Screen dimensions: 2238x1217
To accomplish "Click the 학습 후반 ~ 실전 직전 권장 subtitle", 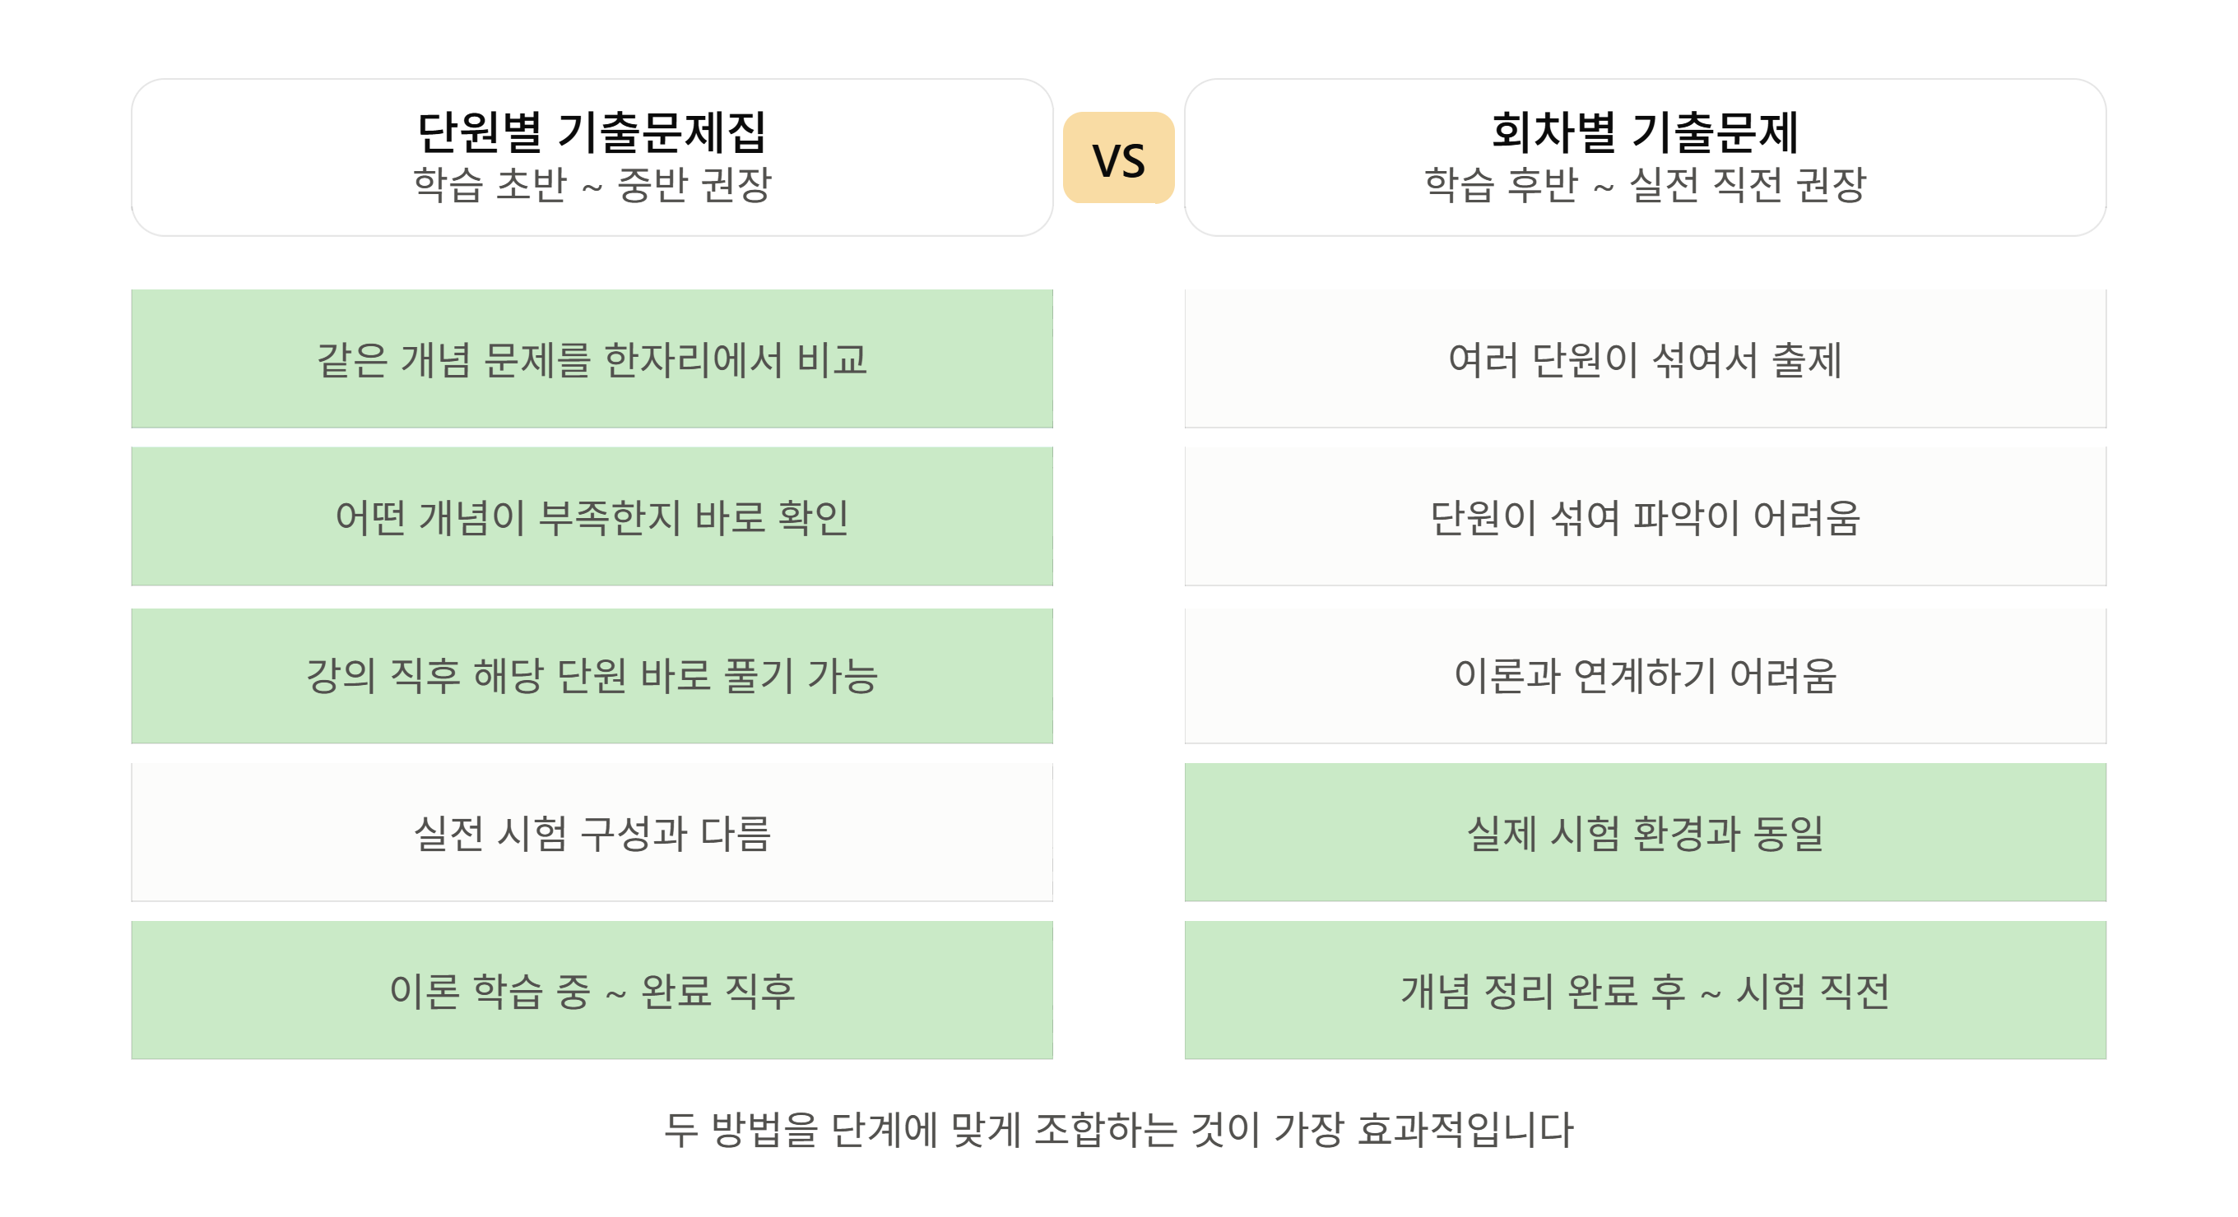I will click(x=1645, y=184).
